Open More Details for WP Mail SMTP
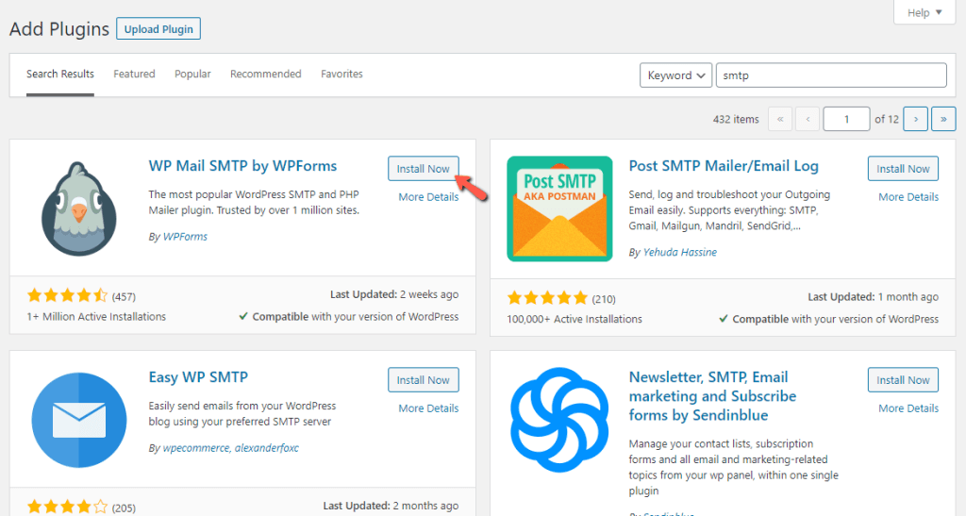 click(x=428, y=197)
